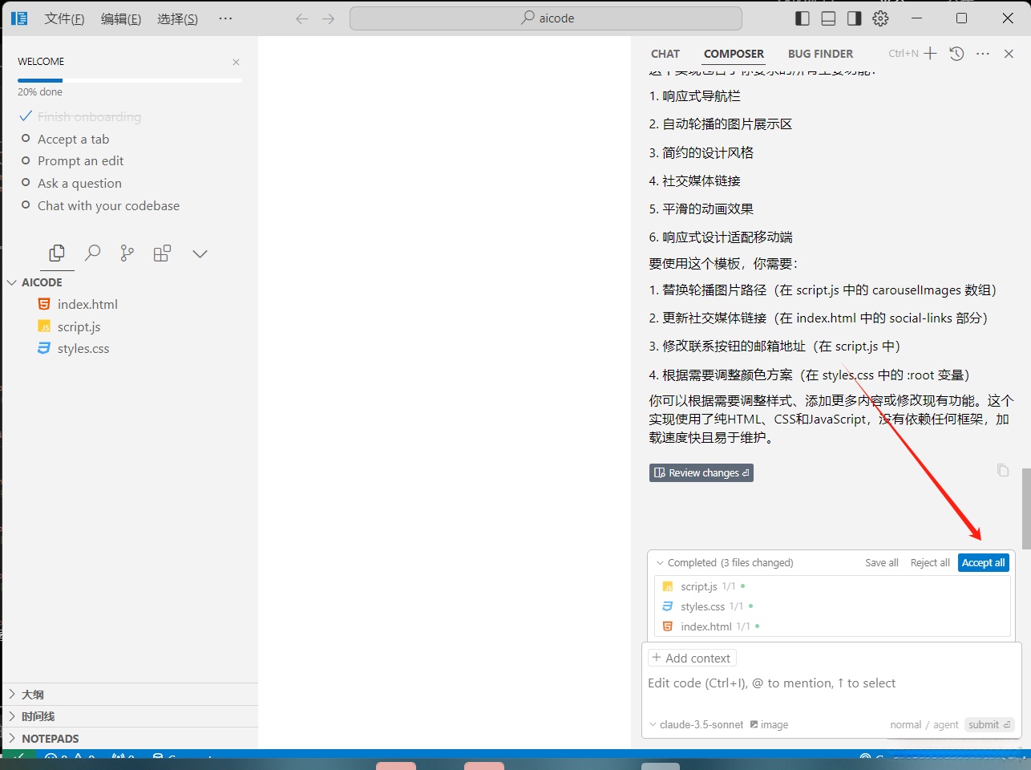Toggle the bottom panel layout icon
The width and height of the screenshot is (1031, 770).
coord(829,18)
